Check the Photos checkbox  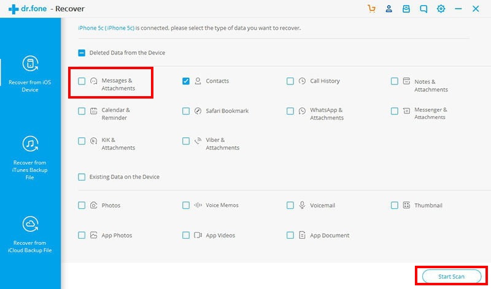pos(82,205)
